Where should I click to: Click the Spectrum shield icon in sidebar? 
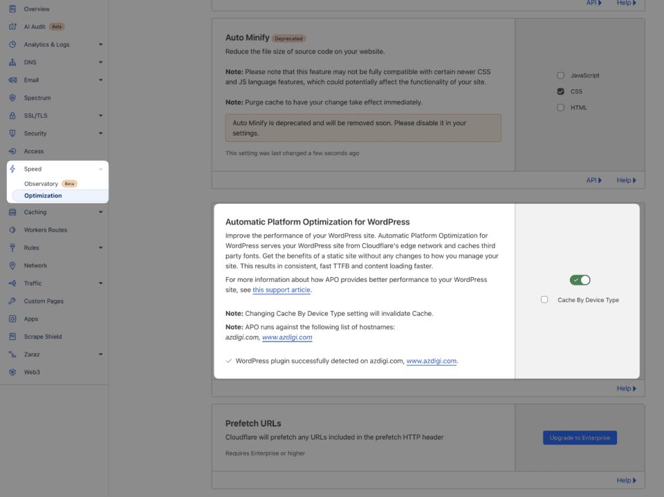[12, 98]
